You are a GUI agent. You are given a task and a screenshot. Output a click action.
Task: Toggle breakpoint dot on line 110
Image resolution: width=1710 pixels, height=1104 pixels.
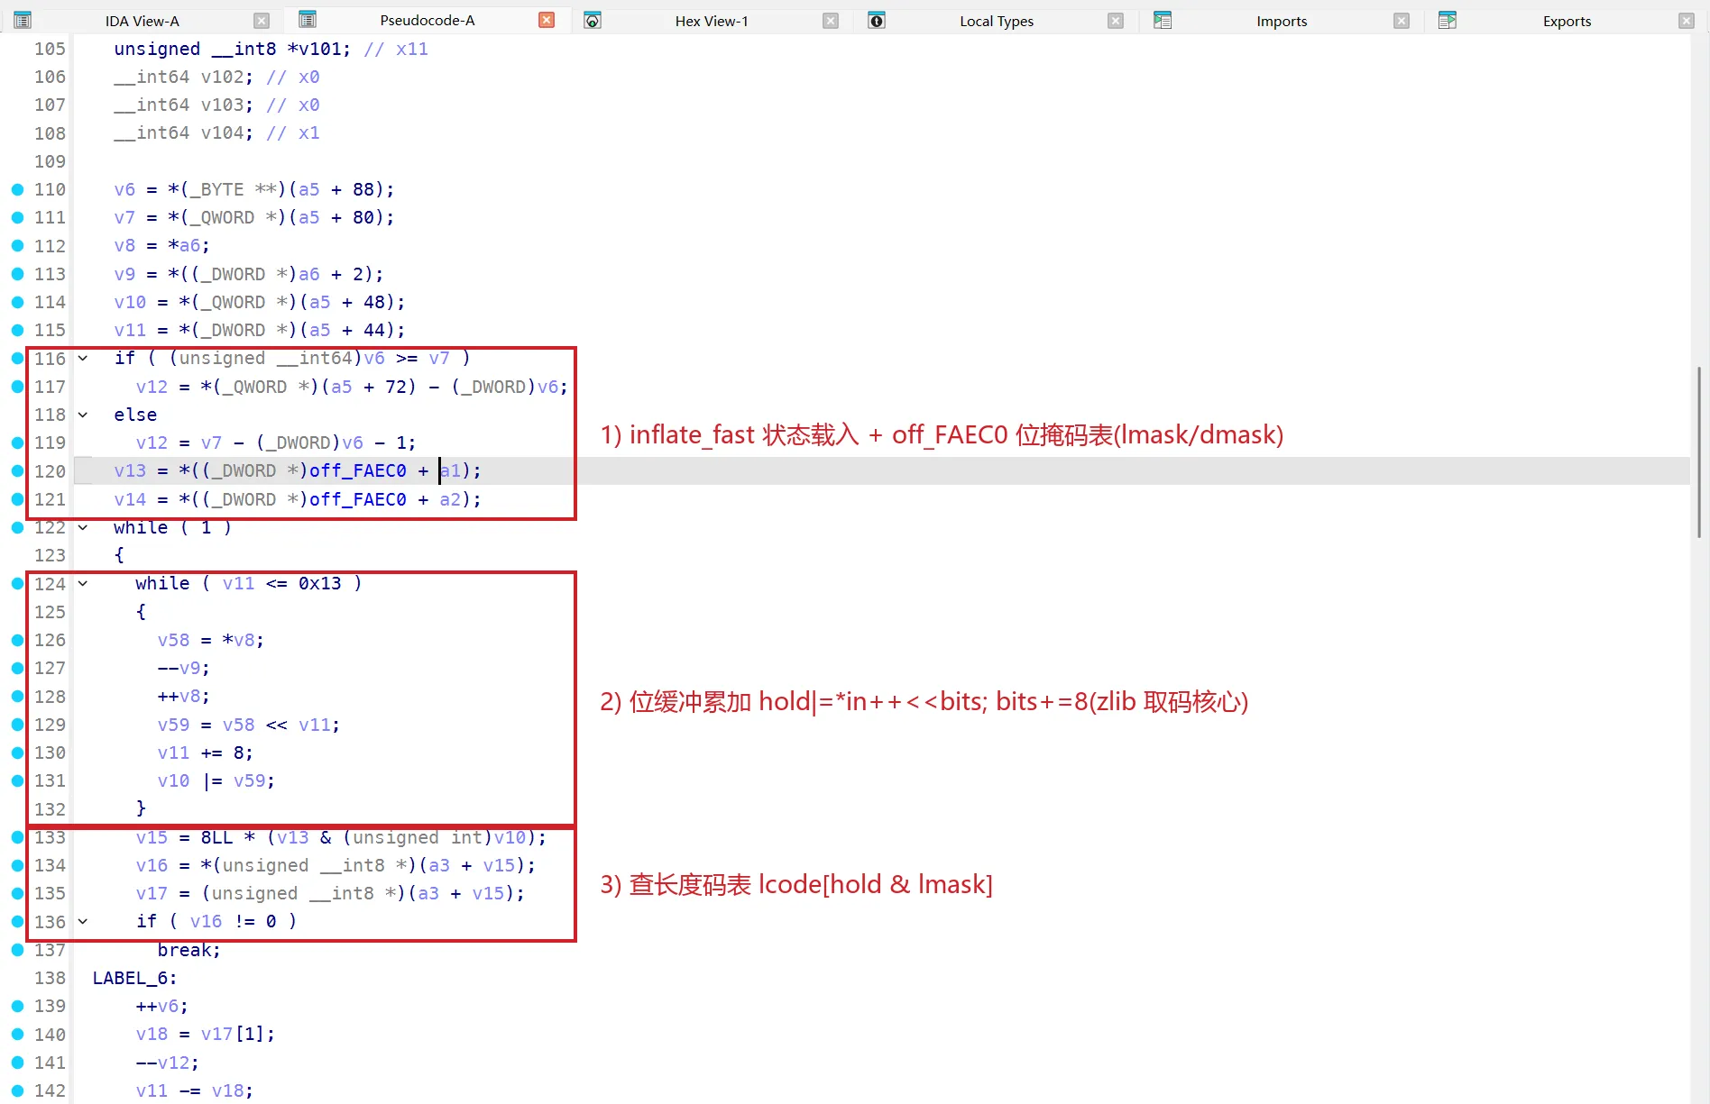17,189
